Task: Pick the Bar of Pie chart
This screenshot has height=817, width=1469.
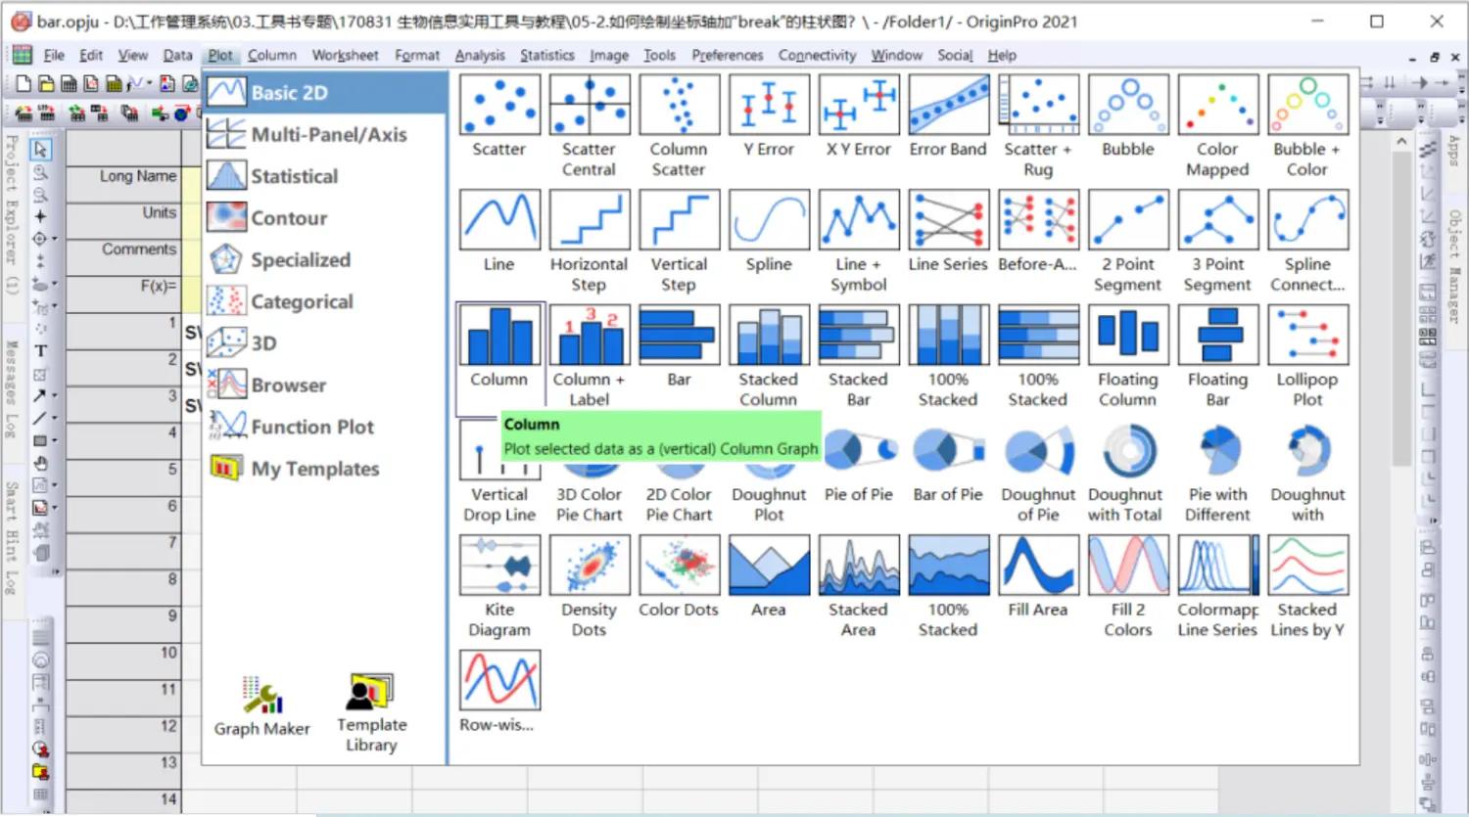Action: [948, 451]
